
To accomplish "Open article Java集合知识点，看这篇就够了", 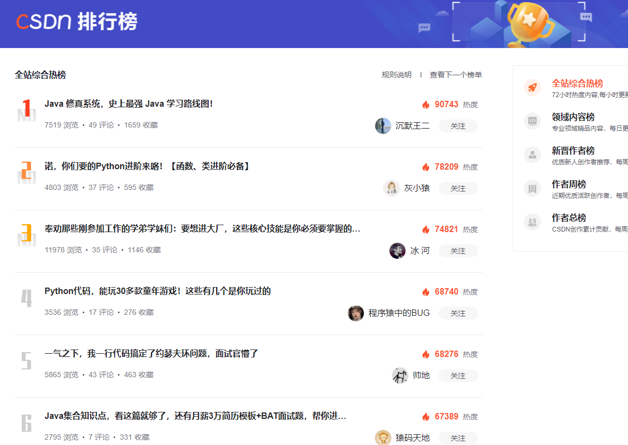I will 195,416.
